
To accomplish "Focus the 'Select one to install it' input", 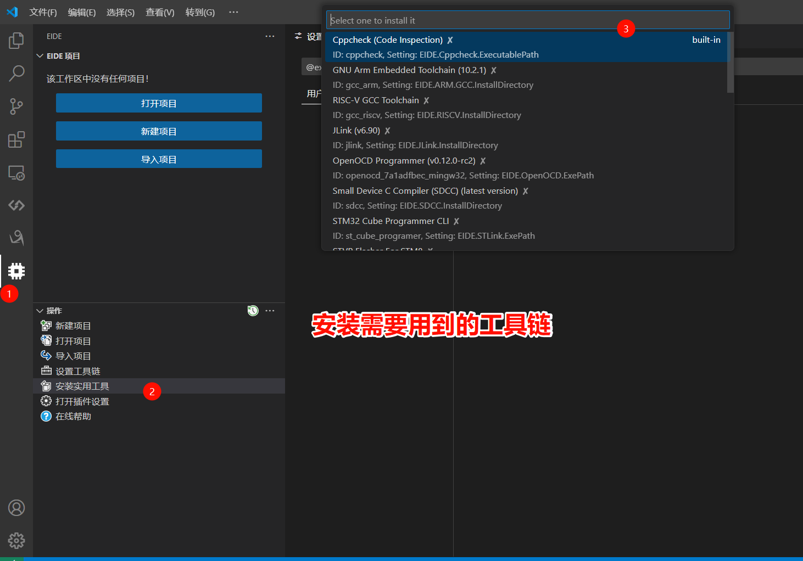I will tap(528, 20).
